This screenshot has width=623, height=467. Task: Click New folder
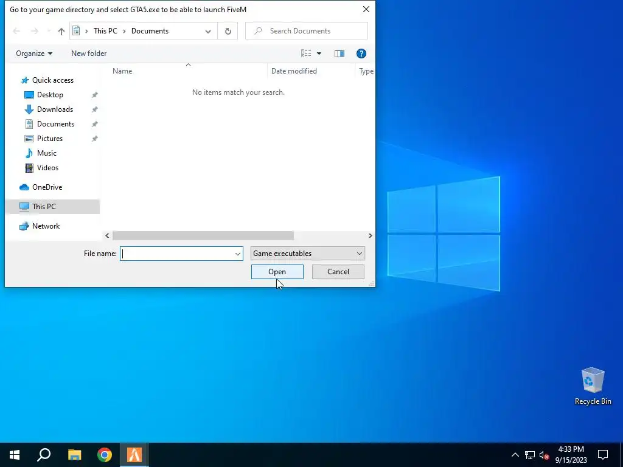point(89,54)
